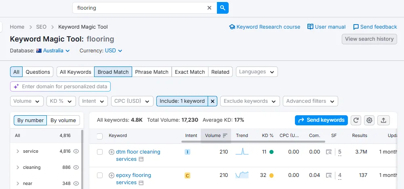Tick the select-all keywords checkbox
The width and height of the screenshot is (404, 189).
click(x=100, y=136)
